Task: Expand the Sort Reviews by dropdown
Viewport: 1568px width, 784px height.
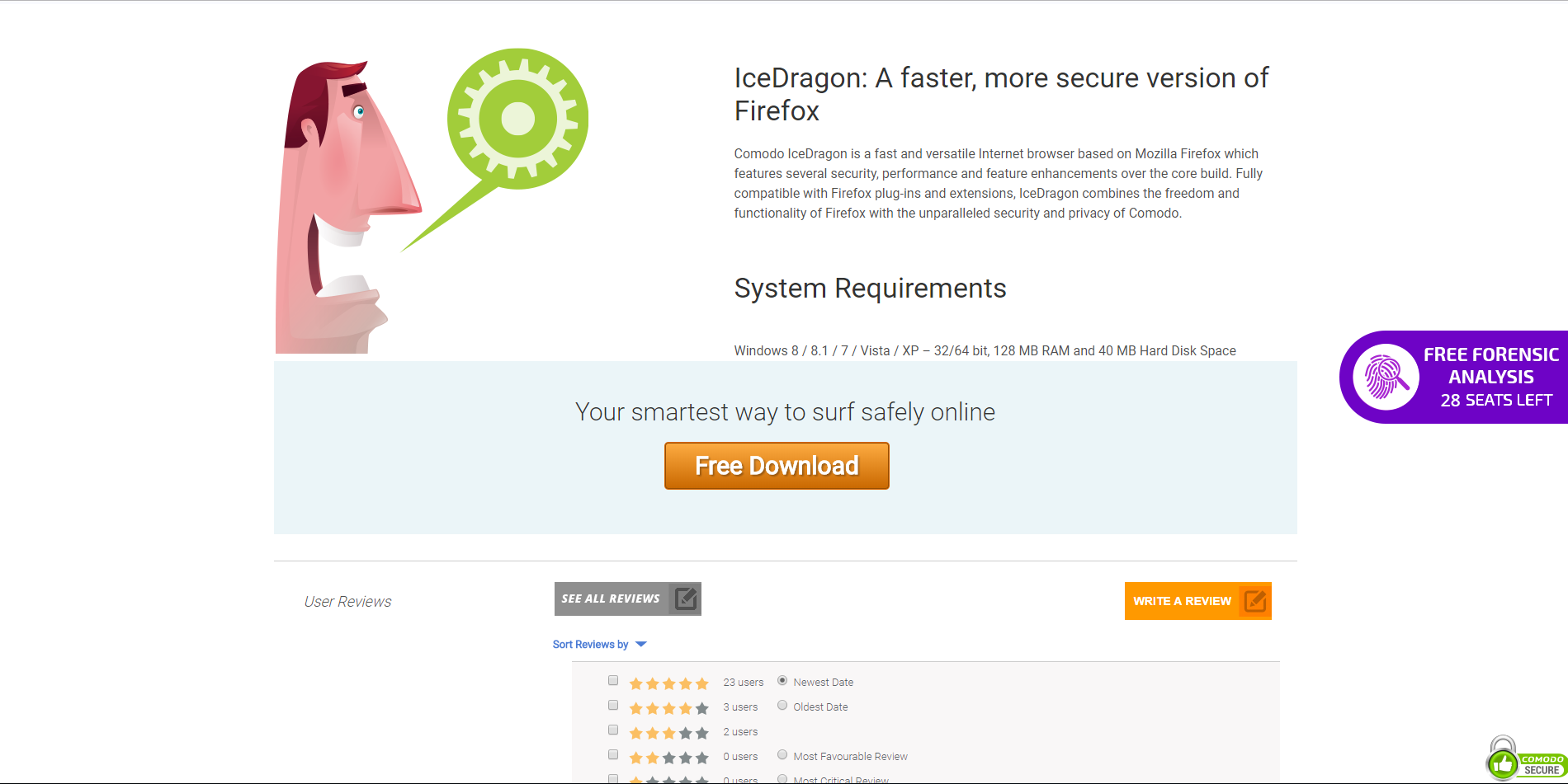Action: (x=600, y=645)
